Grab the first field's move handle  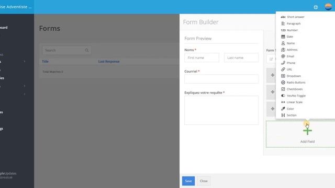point(273,75)
